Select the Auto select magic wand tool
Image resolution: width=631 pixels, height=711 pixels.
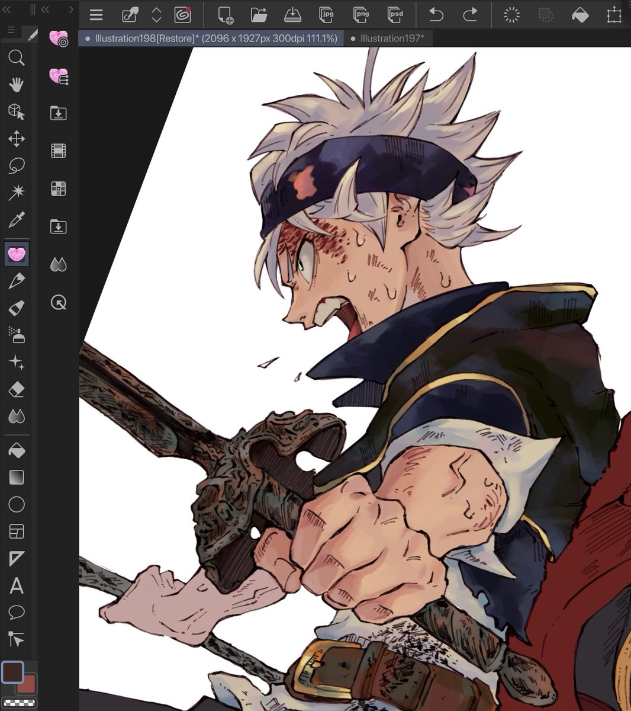[17, 192]
